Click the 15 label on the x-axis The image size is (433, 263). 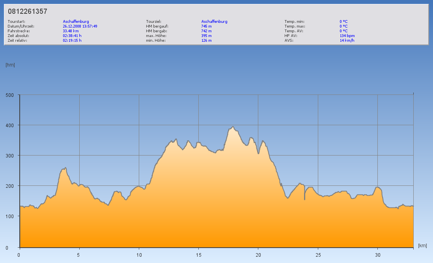tap(198, 254)
